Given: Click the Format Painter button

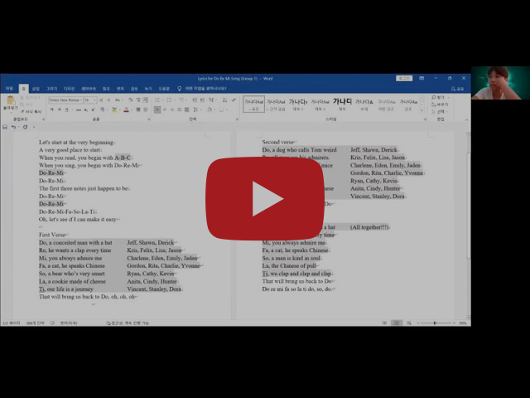Looking at the screenshot, I should tap(31, 111).
